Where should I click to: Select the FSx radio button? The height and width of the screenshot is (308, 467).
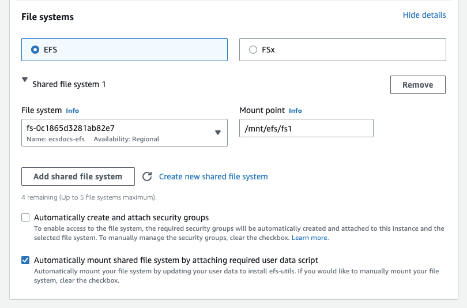(x=253, y=50)
